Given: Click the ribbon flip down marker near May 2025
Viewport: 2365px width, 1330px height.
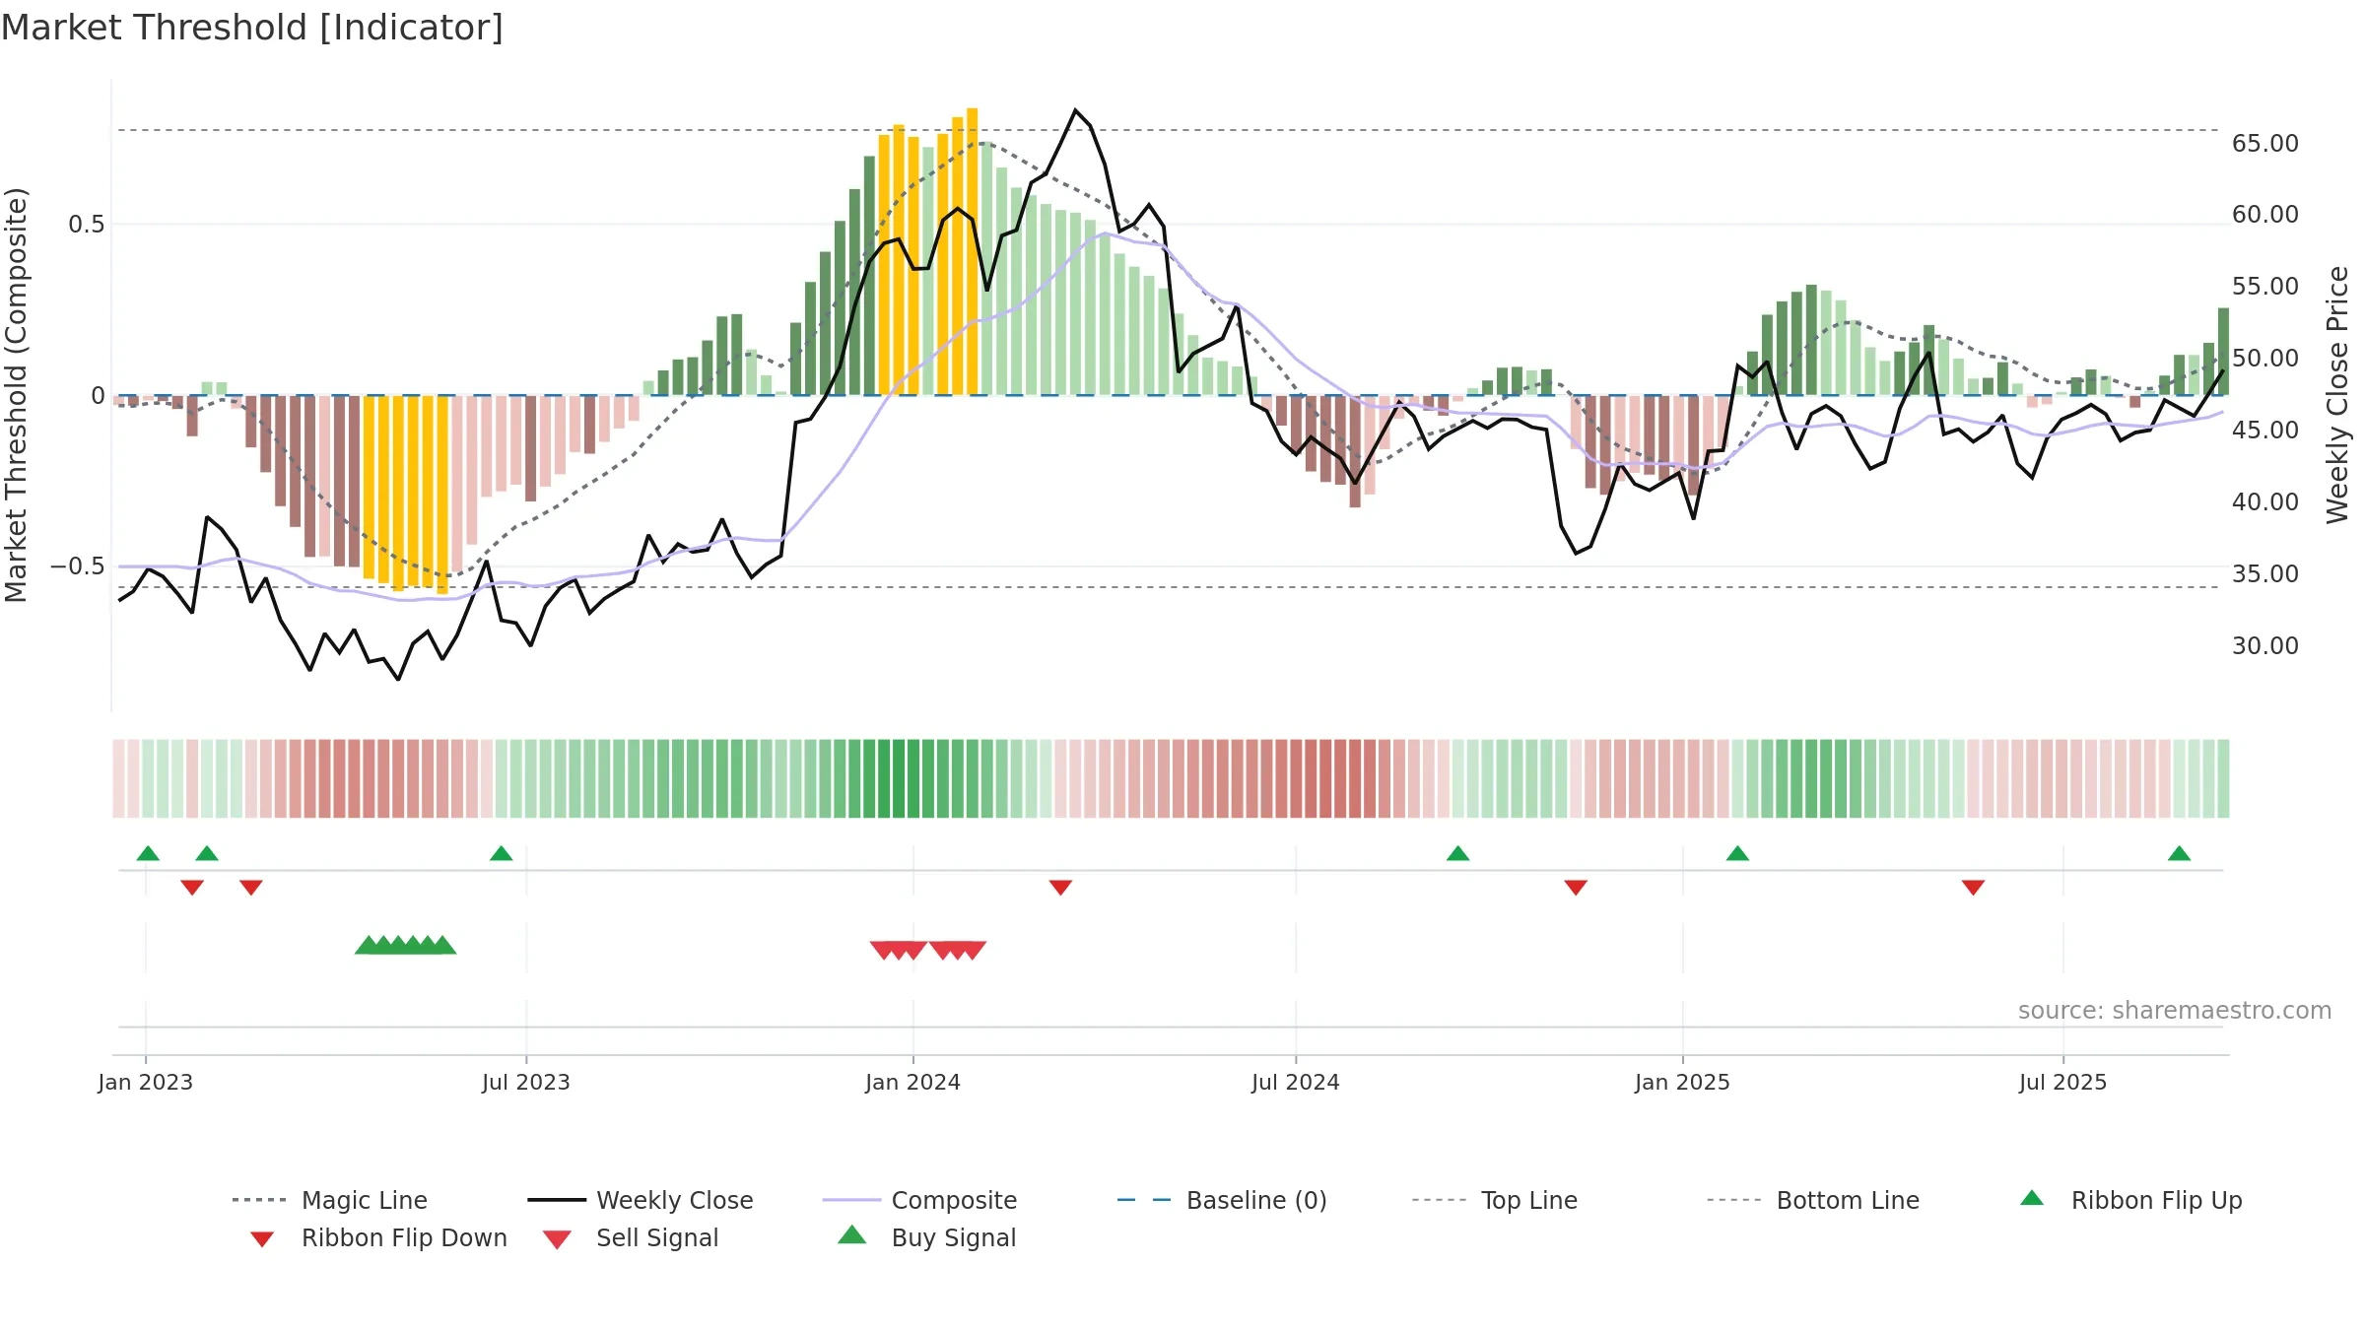Looking at the screenshot, I should point(1973,887).
